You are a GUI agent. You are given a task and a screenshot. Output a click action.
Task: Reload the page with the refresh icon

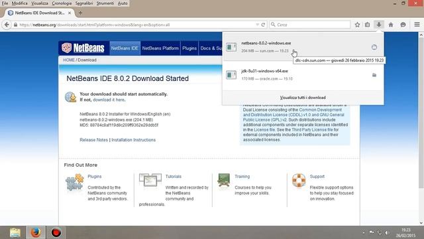[263, 25]
